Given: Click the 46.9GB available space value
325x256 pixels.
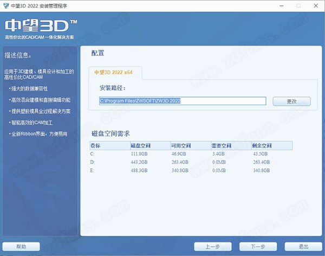Looking at the screenshot, I should tap(179, 154).
